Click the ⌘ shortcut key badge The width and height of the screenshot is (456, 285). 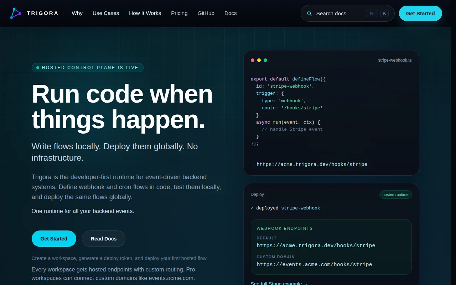point(371,13)
